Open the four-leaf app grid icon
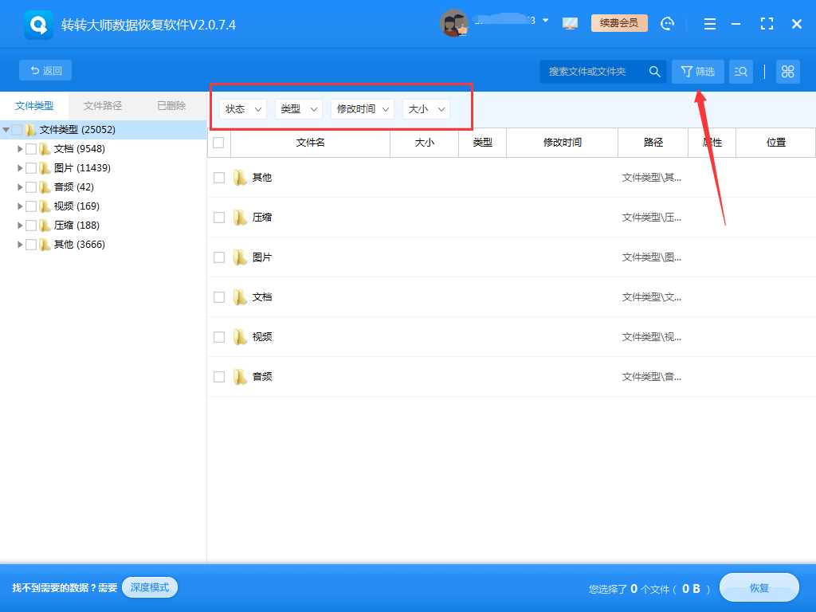 (787, 71)
